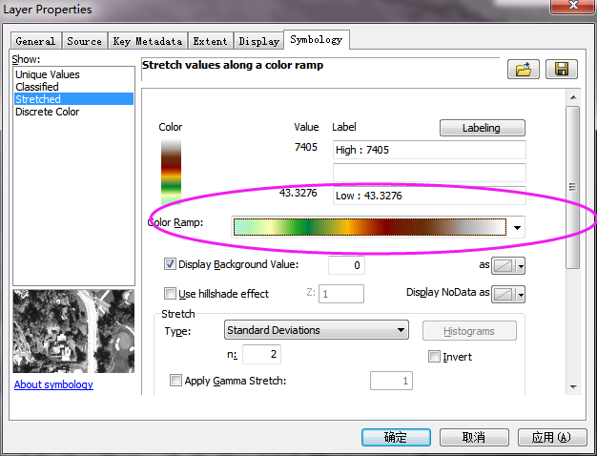Click the Color Ramp gradient bar
Viewport: 597px width, 456px height.
click(370, 227)
